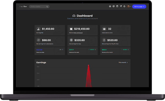Click Statistics and balance subtitle text
The width and height of the screenshot is (165, 101).
(x=82, y=19)
